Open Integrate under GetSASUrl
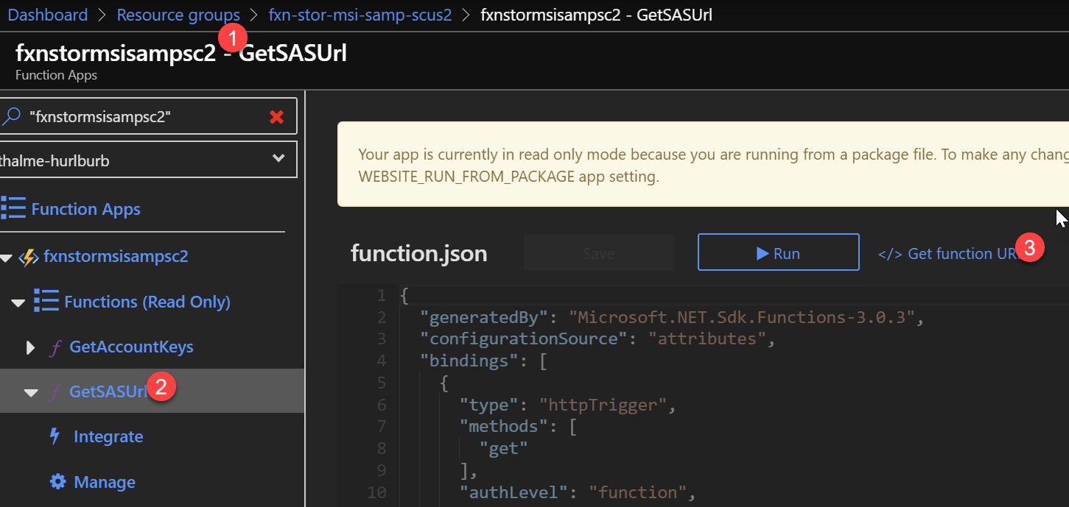 (108, 437)
